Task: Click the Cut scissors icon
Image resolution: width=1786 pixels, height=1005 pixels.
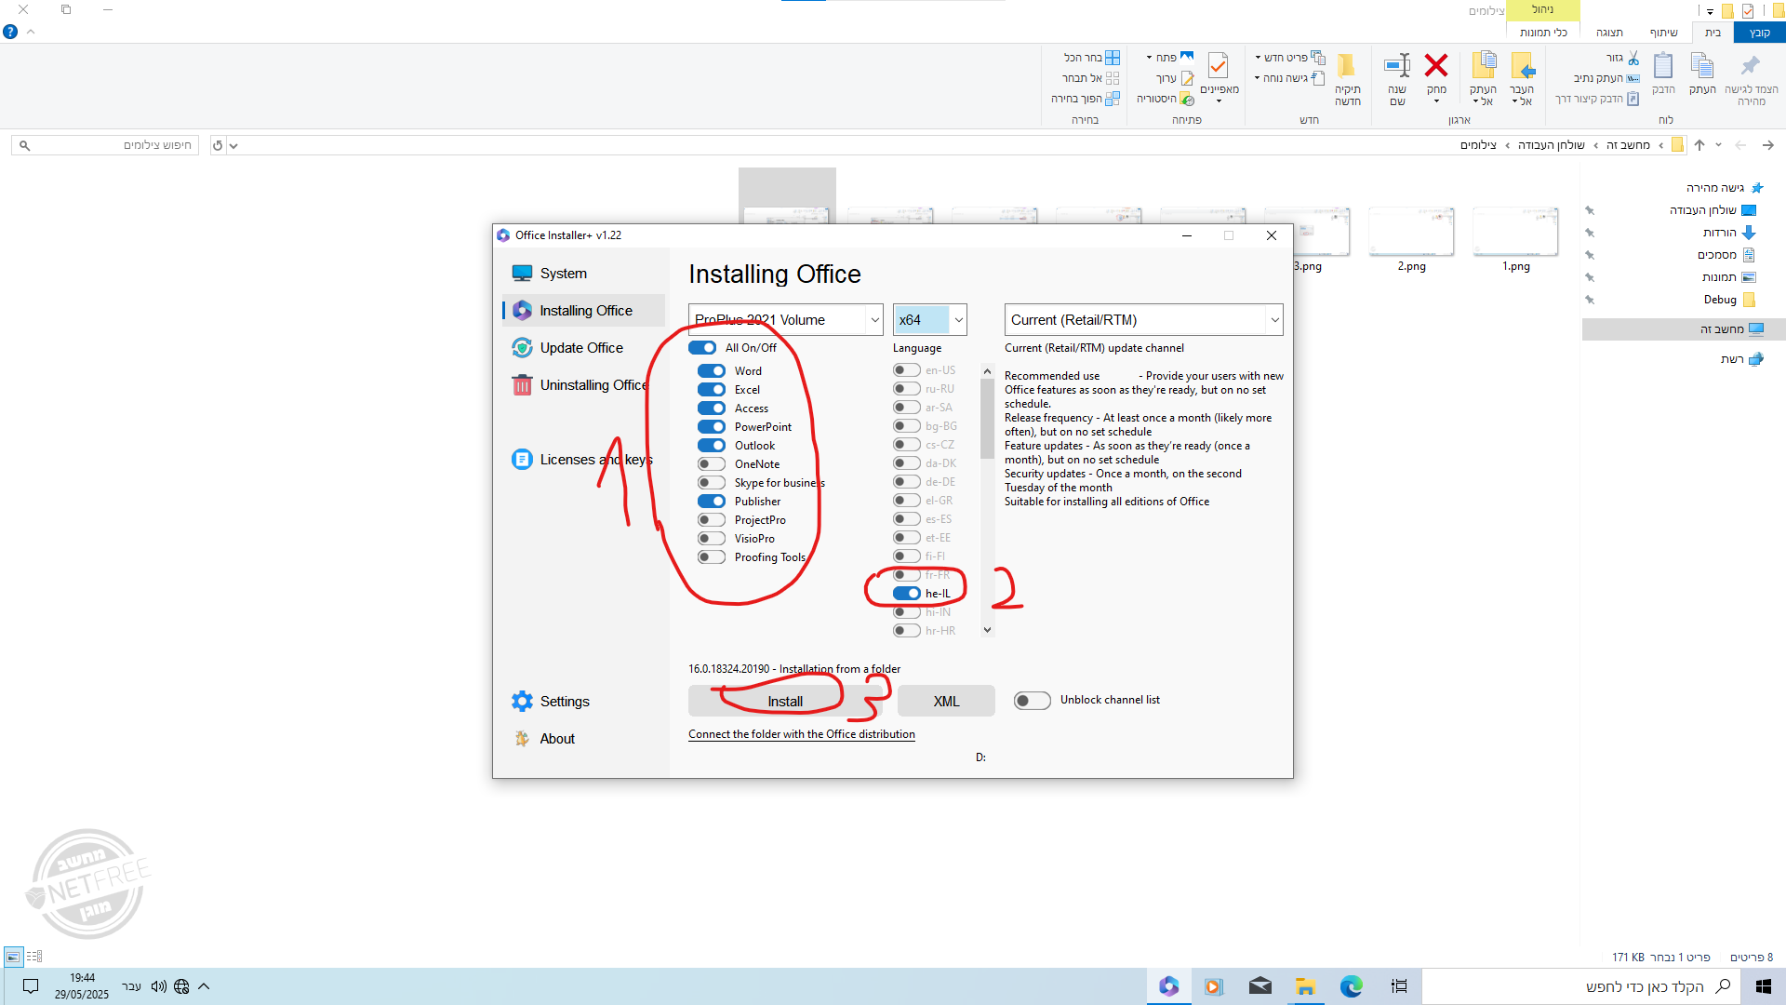Action: tap(1633, 58)
